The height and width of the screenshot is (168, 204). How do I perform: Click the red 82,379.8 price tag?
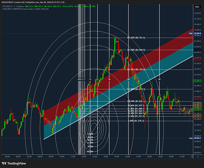[x=198, y=59]
